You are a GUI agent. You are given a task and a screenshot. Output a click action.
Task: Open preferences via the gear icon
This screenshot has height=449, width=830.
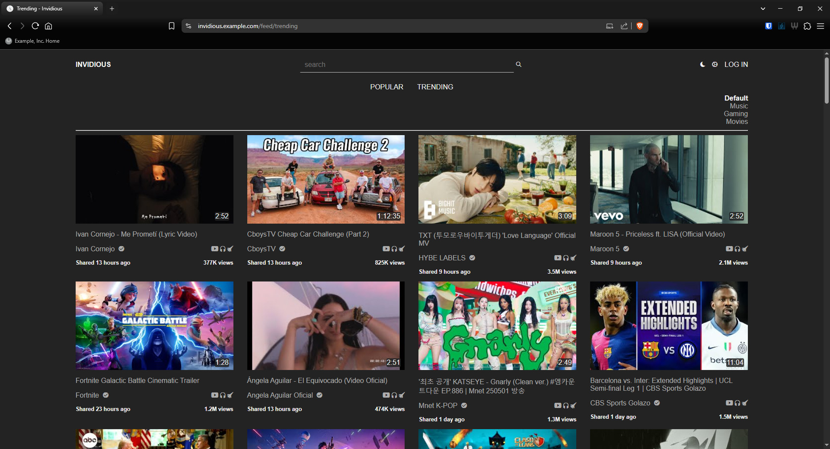pos(715,64)
